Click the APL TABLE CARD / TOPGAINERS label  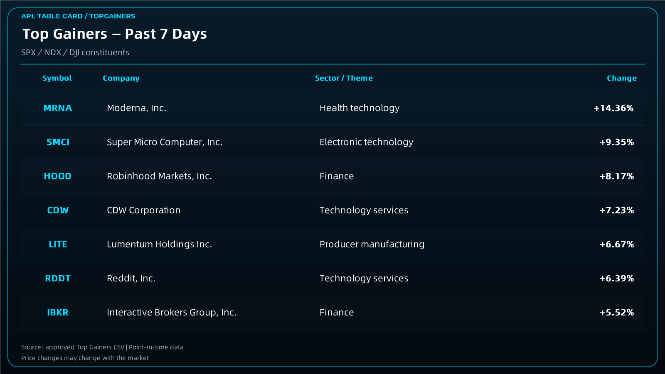(x=78, y=16)
